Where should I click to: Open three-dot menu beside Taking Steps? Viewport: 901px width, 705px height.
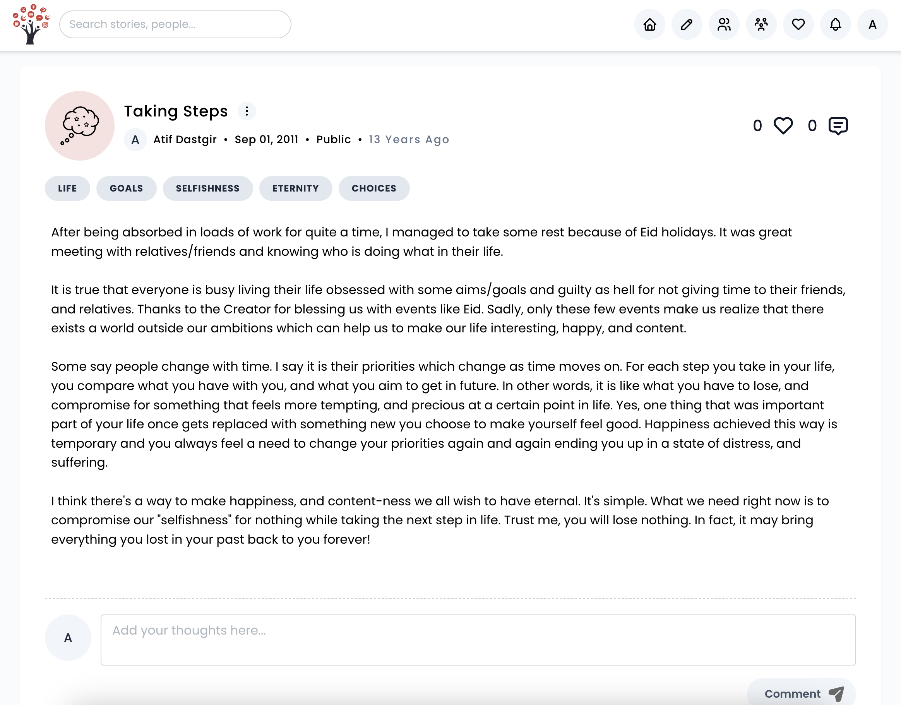[247, 111]
